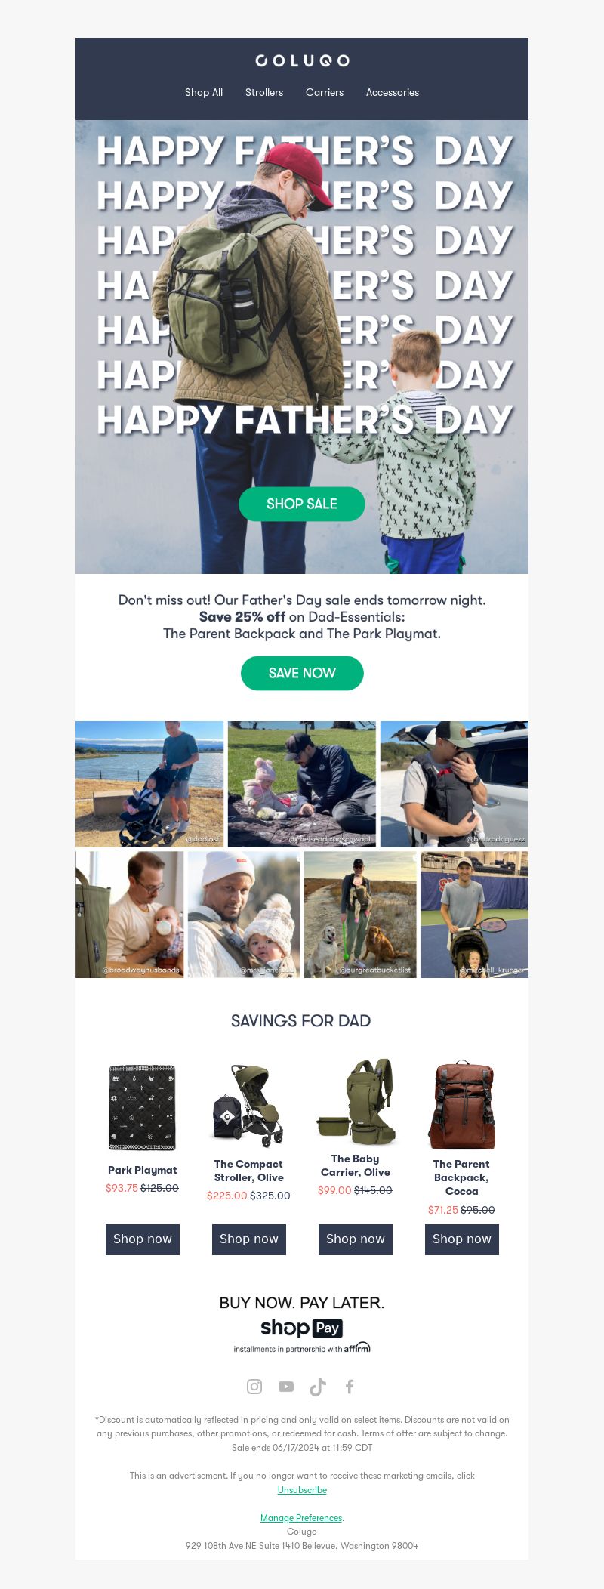The image size is (604, 1589).
Task: View the Parent Backpack Cocoa product image
Action: [461, 1105]
